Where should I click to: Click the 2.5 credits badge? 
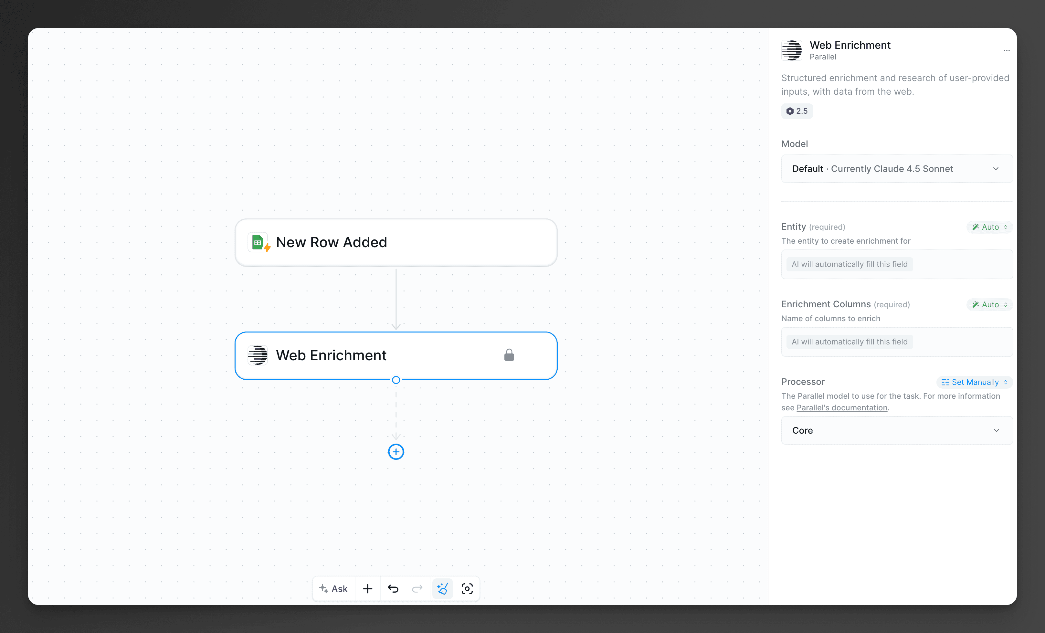click(x=797, y=111)
